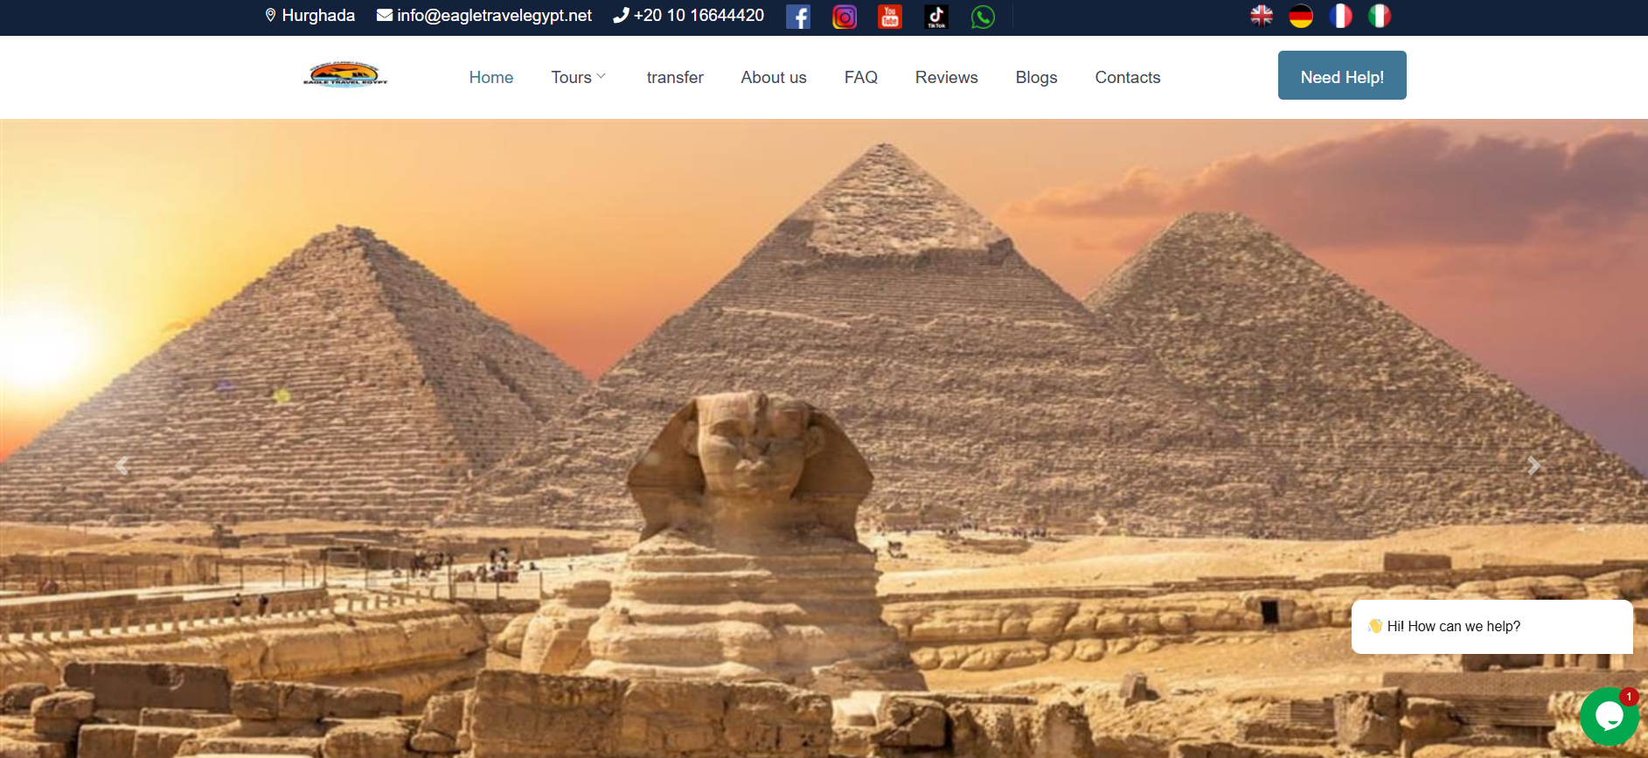The width and height of the screenshot is (1648, 758).
Task: Open the transfer menu item
Action: tap(675, 77)
